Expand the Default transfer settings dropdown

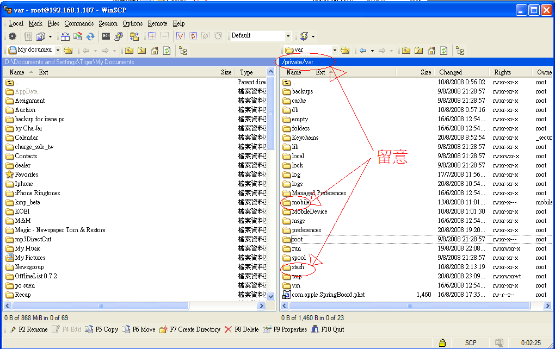pyautogui.click(x=288, y=36)
